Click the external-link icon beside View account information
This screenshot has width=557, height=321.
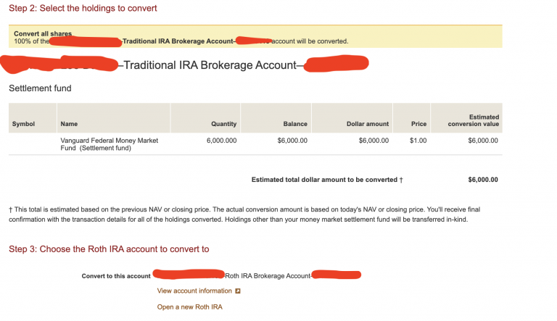click(x=238, y=291)
